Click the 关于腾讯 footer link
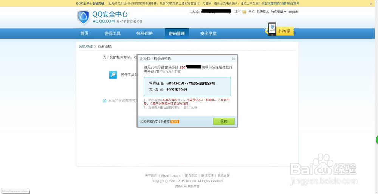The height and width of the screenshot is (194, 378). (151, 176)
